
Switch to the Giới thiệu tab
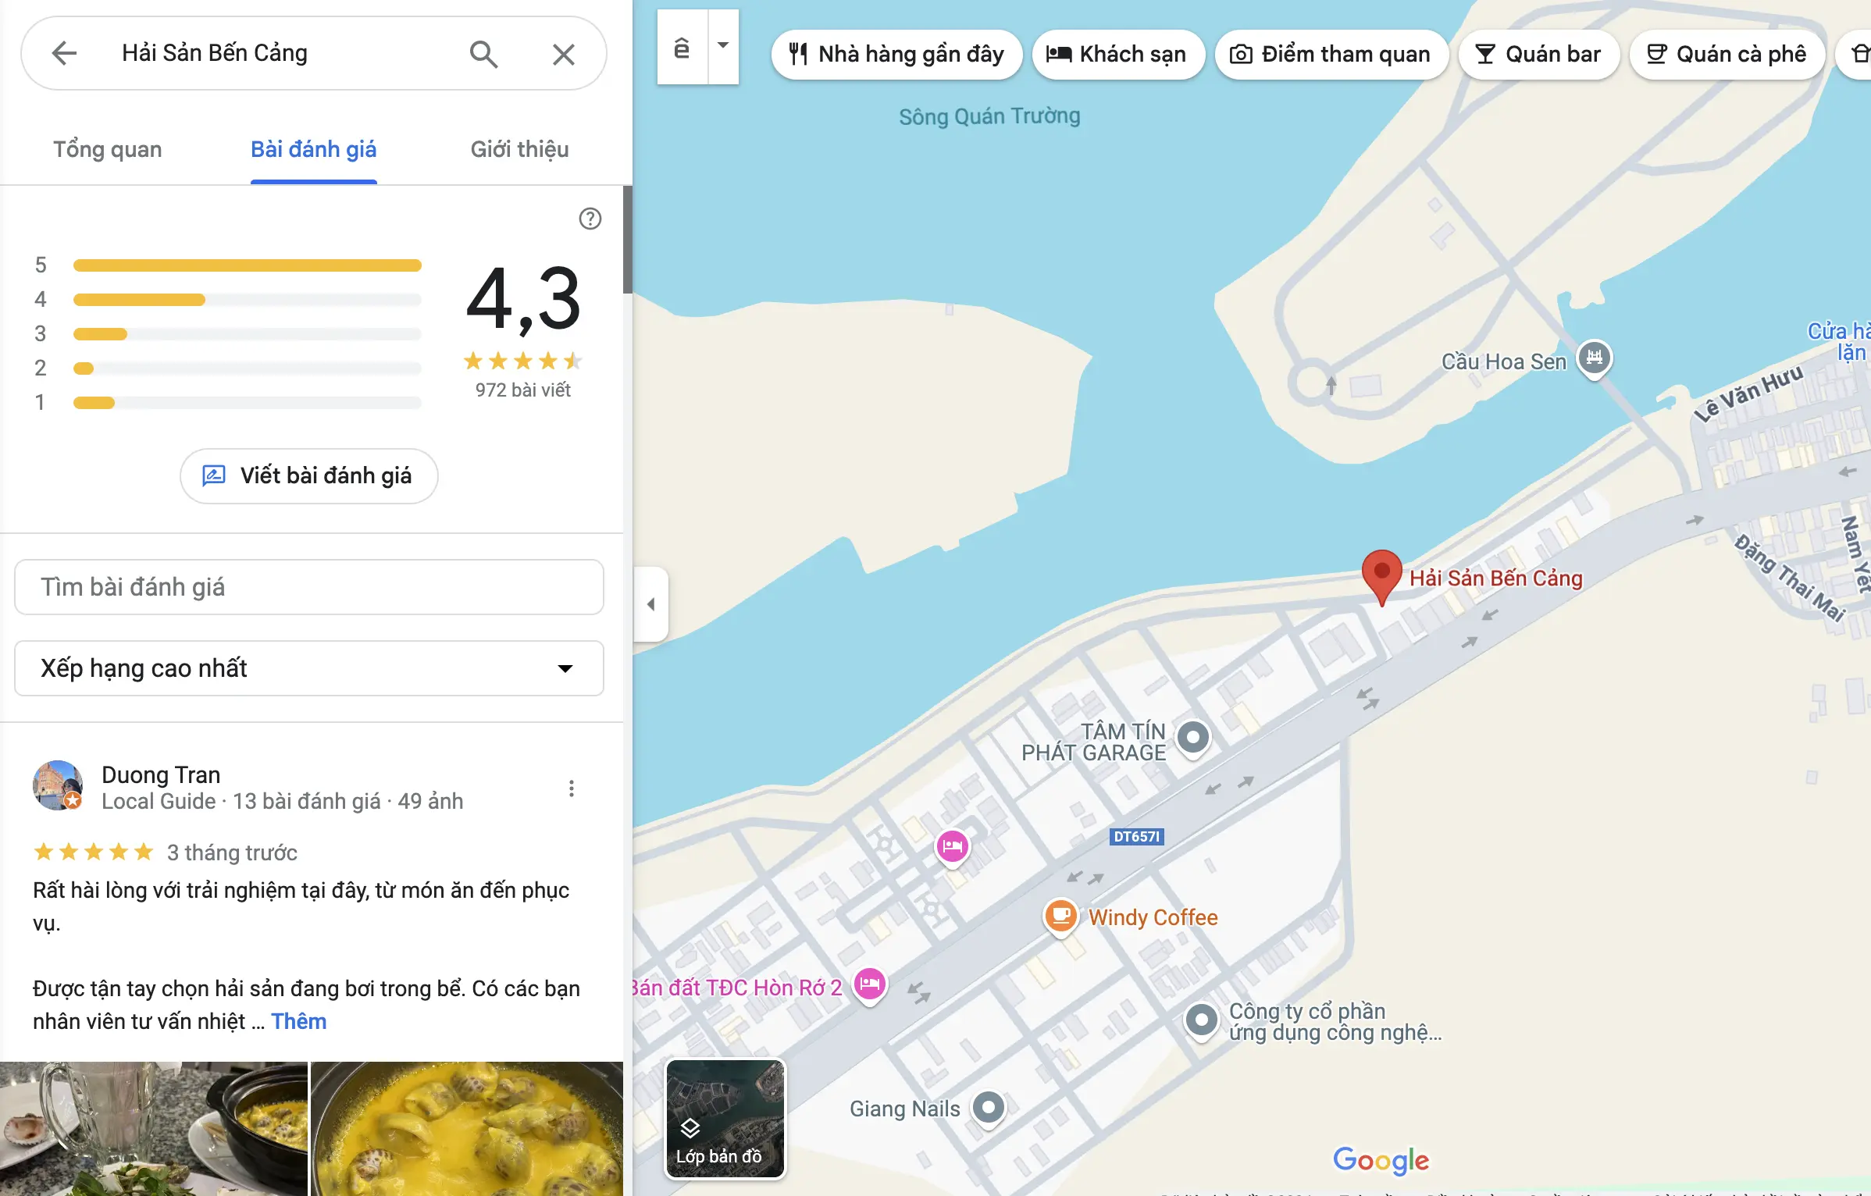point(519,149)
